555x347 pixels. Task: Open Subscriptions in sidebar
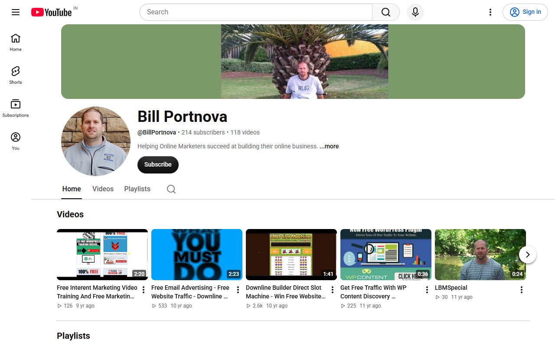16,108
